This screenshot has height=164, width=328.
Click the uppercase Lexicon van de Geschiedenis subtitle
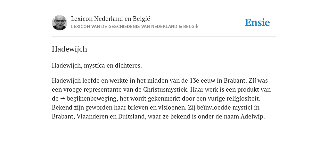tap(135, 27)
